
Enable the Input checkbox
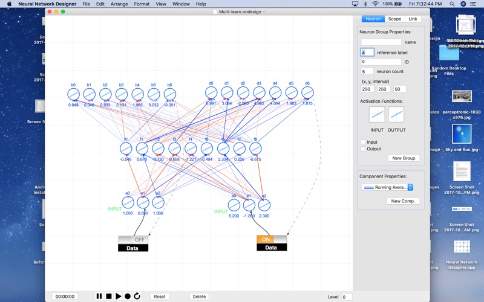tap(364, 142)
